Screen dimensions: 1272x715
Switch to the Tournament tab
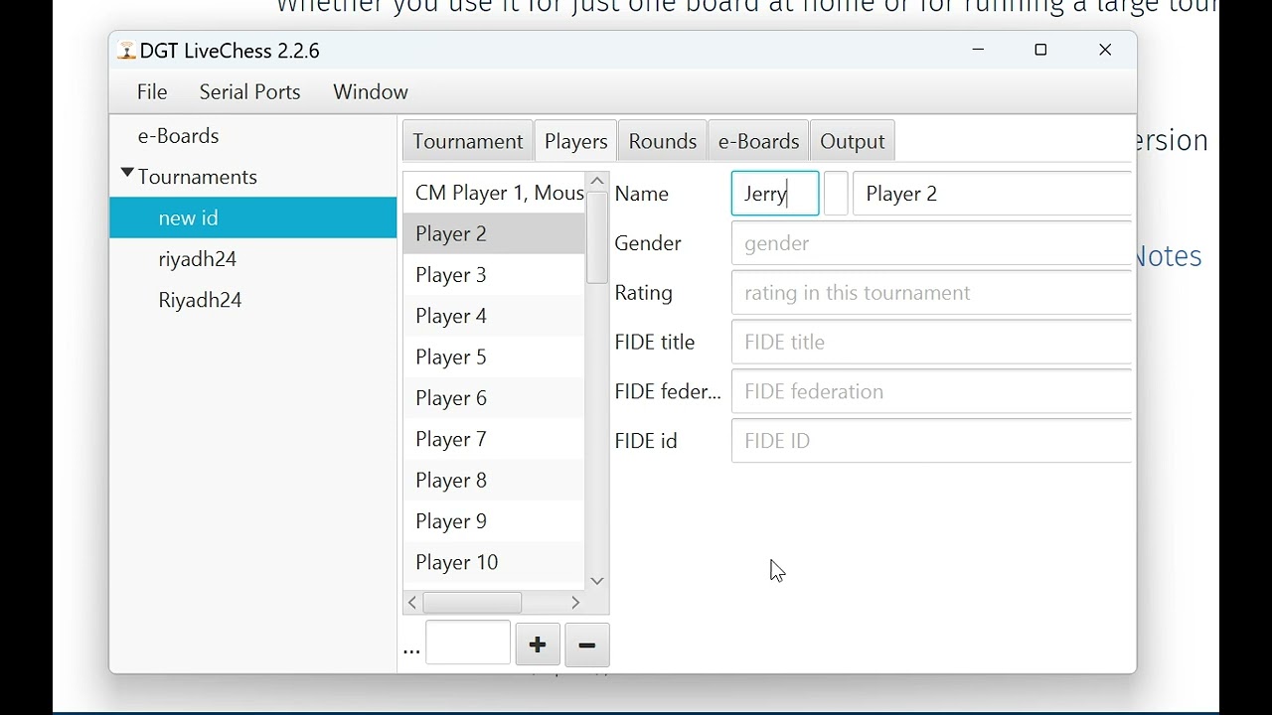click(x=468, y=141)
